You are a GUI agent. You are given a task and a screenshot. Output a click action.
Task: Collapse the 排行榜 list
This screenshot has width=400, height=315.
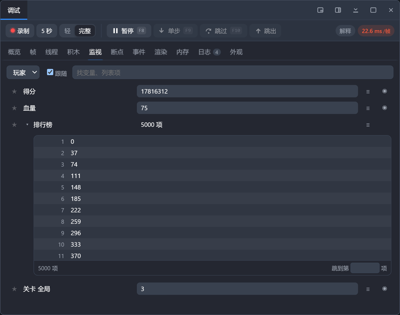pyautogui.click(x=27, y=125)
